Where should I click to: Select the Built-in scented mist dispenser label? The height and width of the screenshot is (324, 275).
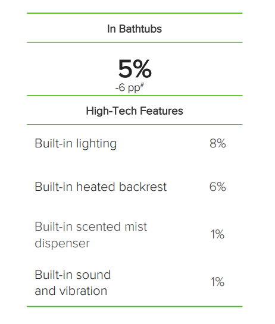pyautogui.click(x=91, y=235)
